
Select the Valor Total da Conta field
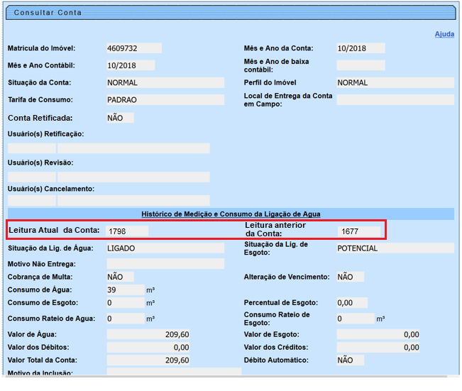(x=149, y=360)
